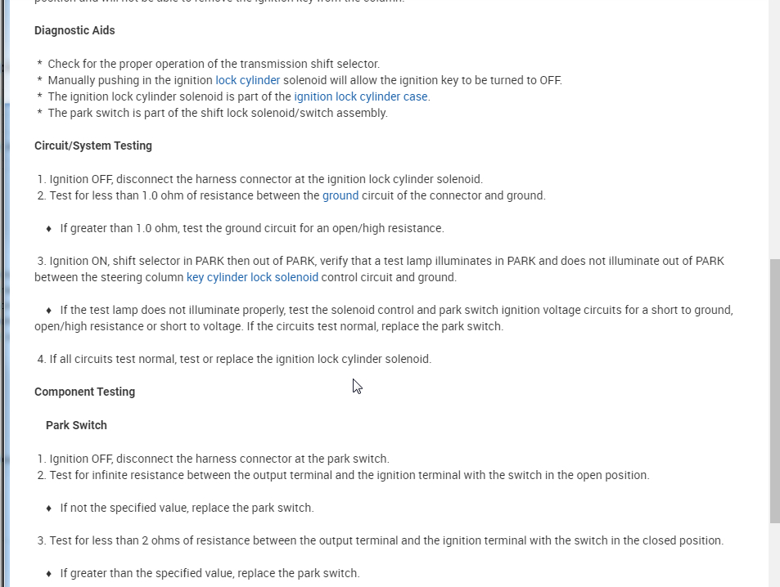780x587 pixels.
Task: Click the "If greater than 1.0 ohm" bullet
Action: point(251,228)
